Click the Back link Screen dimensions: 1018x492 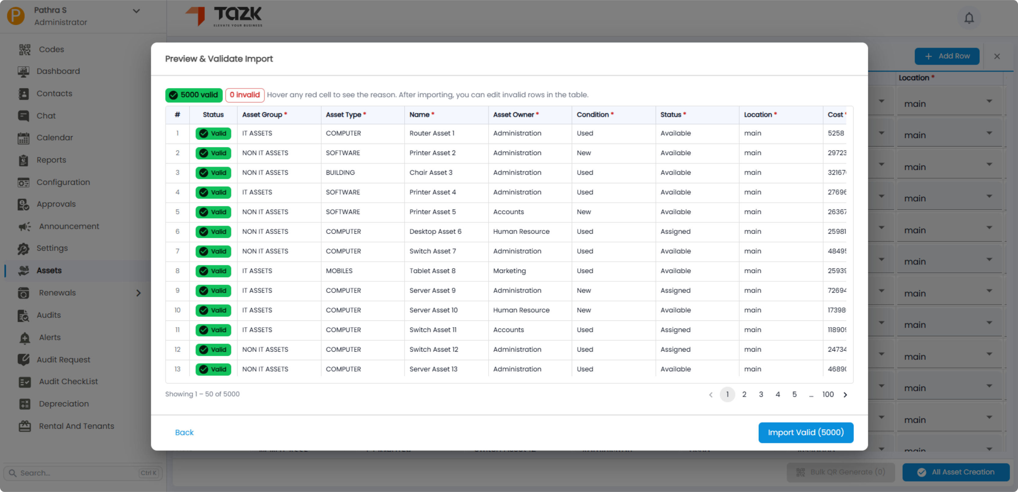pyautogui.click(x=184, y=432)
